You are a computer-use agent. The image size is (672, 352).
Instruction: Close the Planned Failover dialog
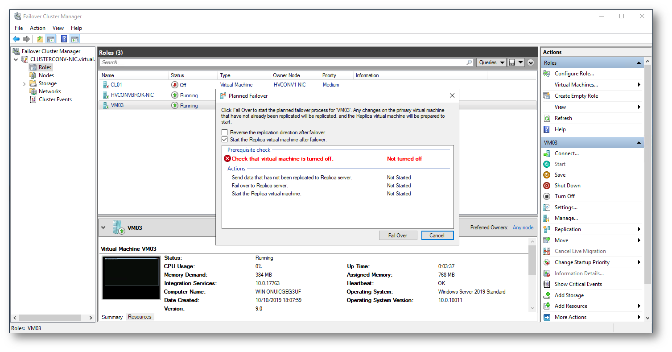coord(452,95)
